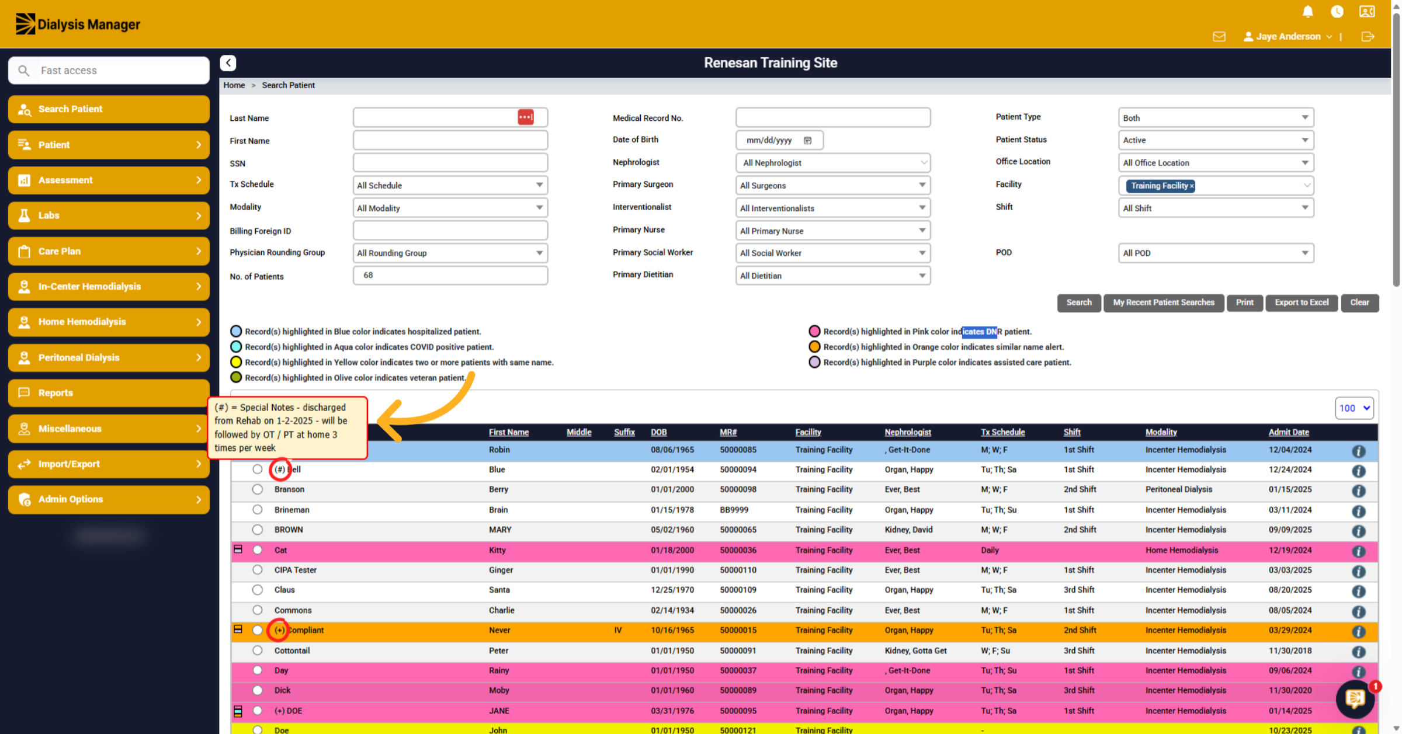Screen dimensions: 1402x734
Task: Open the Tx Schedule dropdown
Action: click(450, 186)
